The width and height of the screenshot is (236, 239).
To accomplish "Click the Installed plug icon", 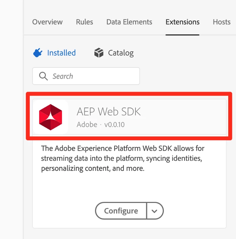I will point(38,53).
